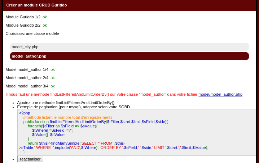Select the model_city.php model class
Viewport: 259px width, 163px height.
pyautogui.click(x=129, y=47)
